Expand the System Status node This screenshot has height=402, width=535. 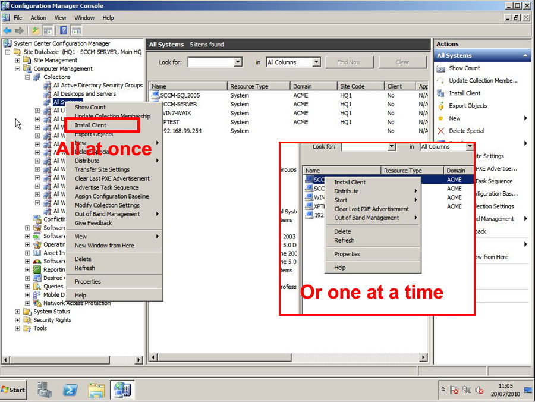pyautogui.click(x=17, y=312)
